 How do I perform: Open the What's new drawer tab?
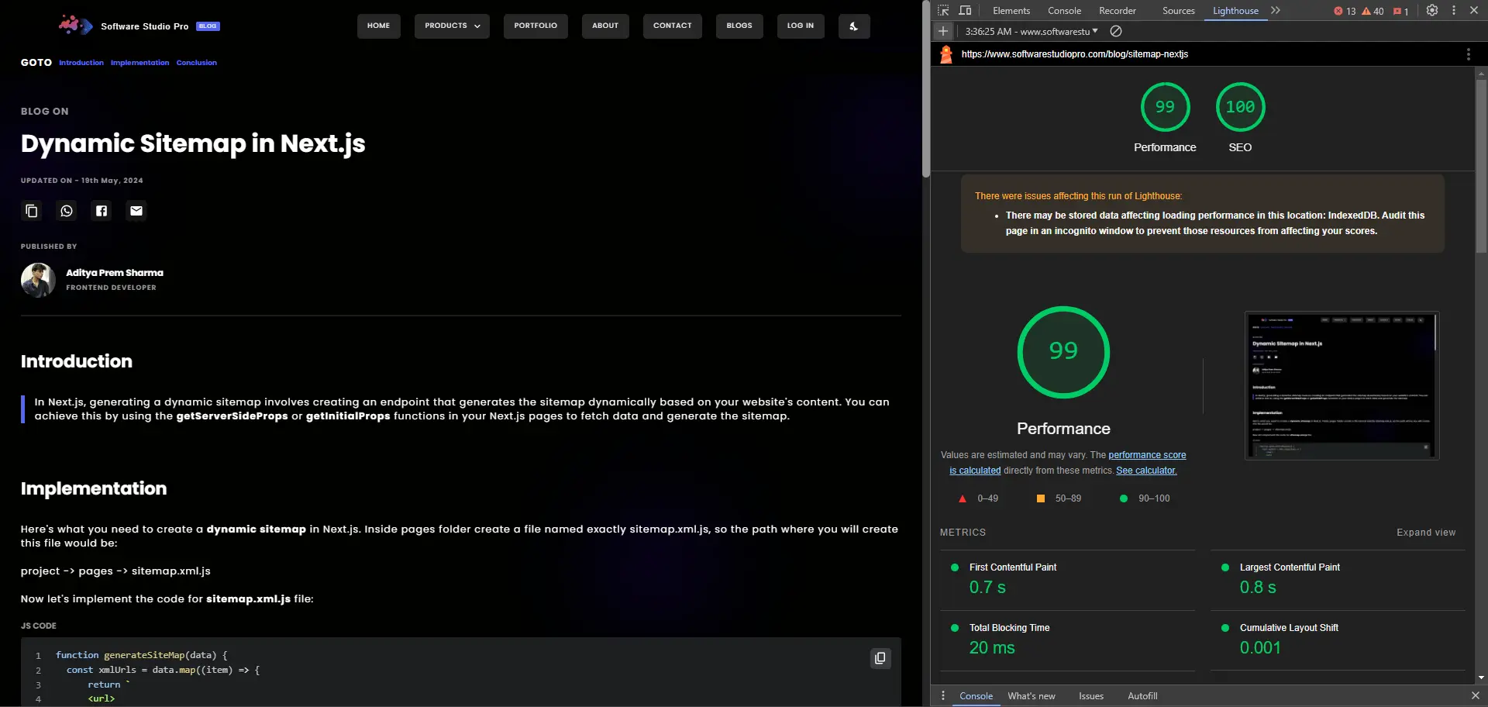coord(1032,696)
